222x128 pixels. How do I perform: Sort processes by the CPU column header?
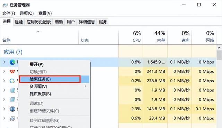pyautogui.click(x=131, y=37)
